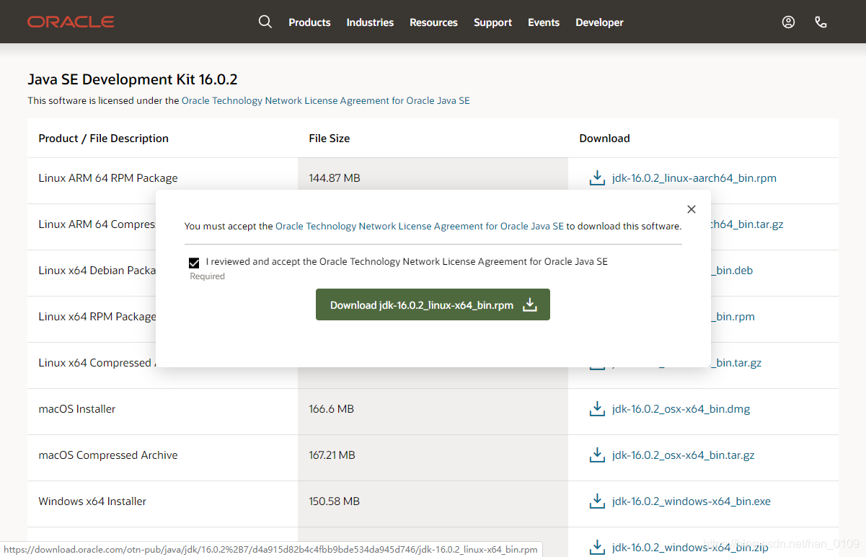Download jdk-16.0.2_windows-x64_bin.zip link
The image size is (866, 557).
690,548
